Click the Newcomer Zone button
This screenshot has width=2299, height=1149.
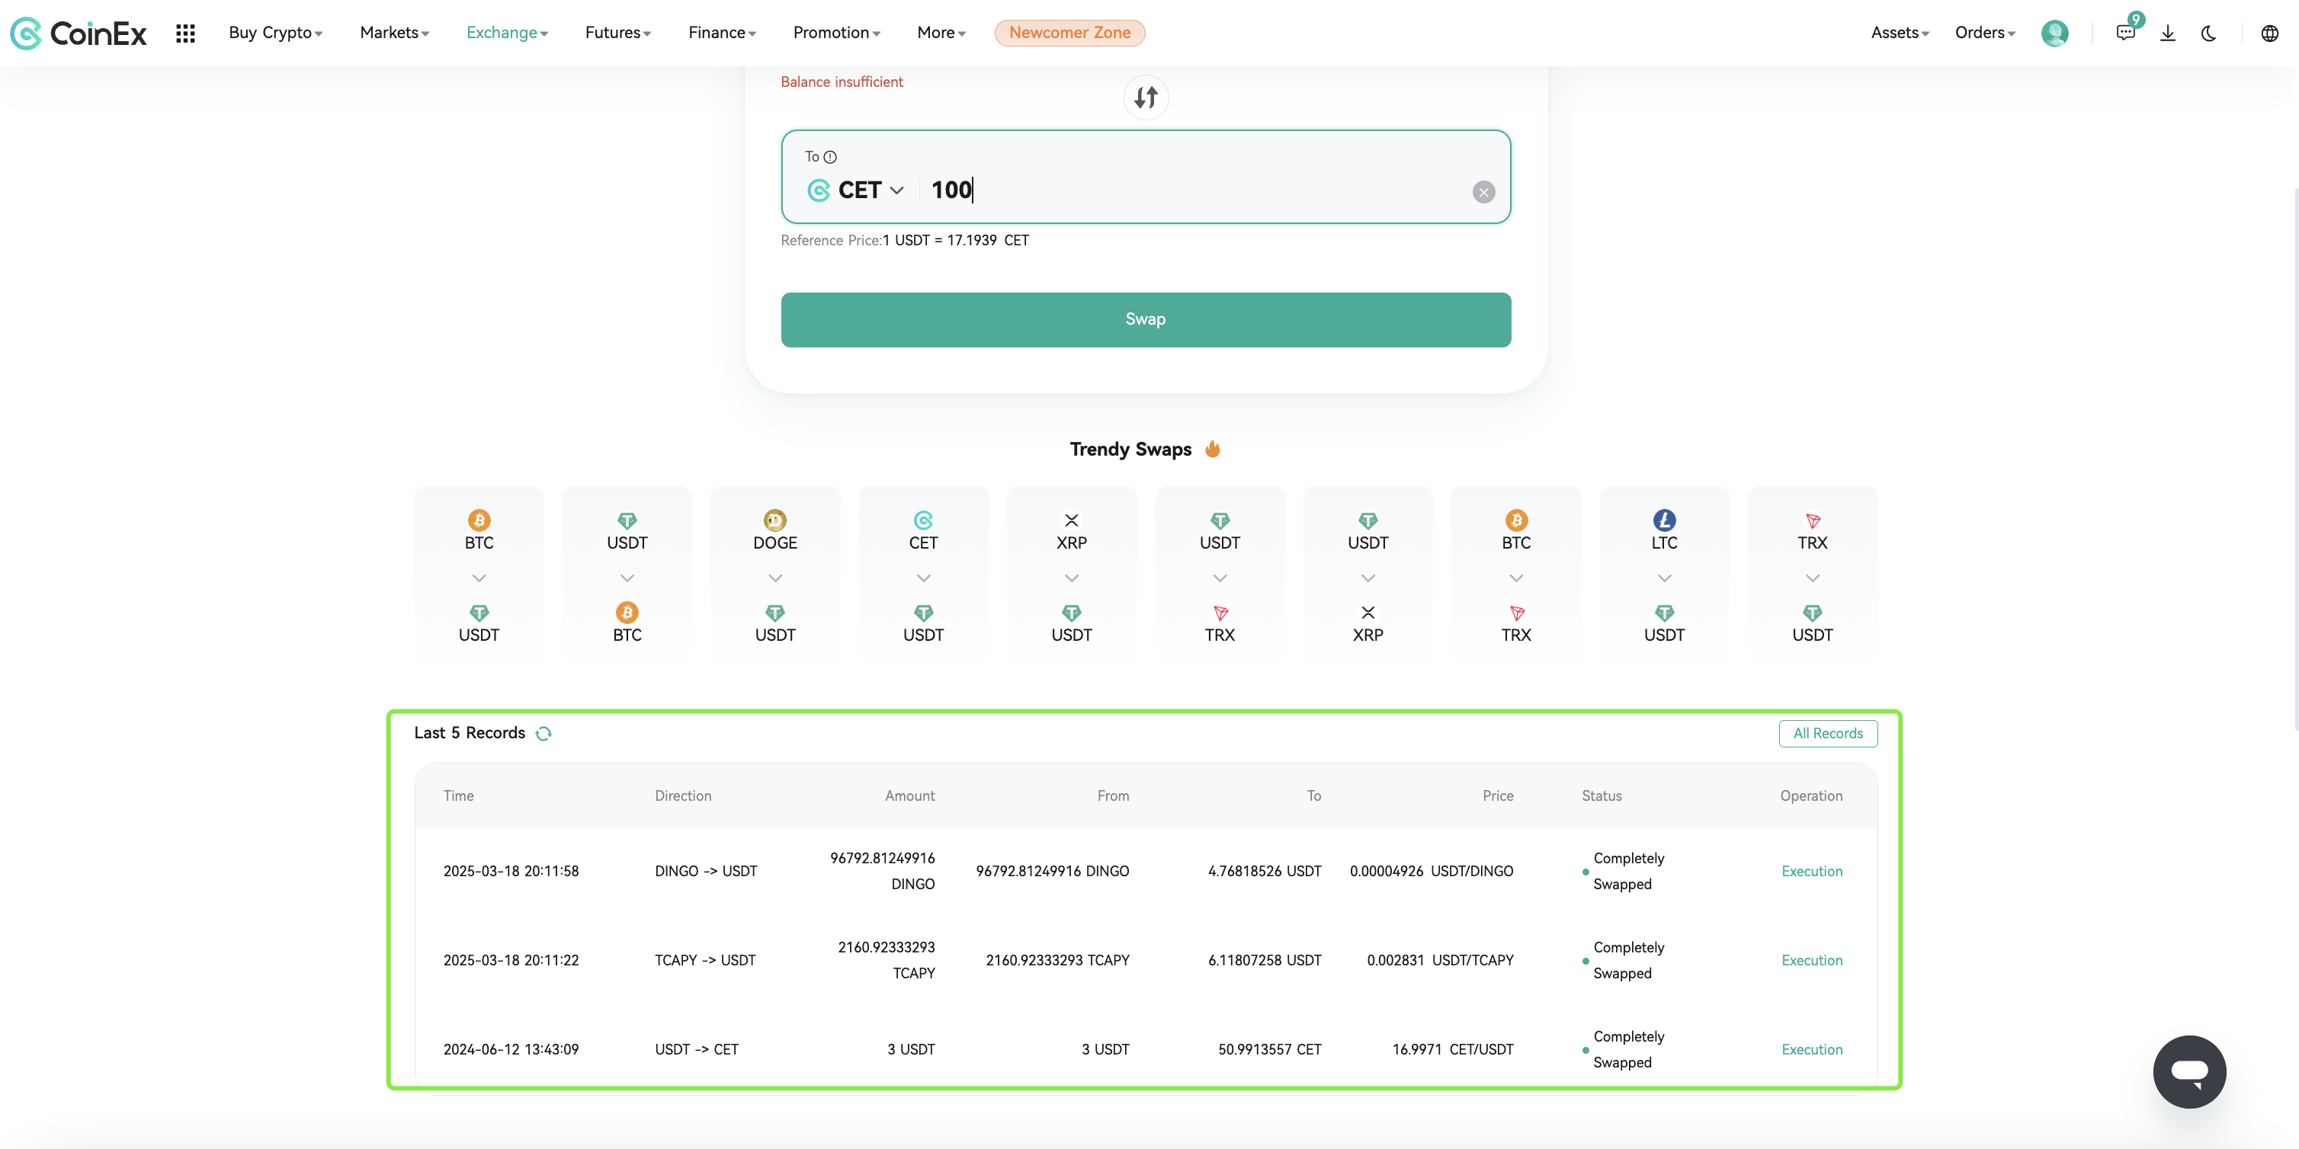click(1069, 33)
